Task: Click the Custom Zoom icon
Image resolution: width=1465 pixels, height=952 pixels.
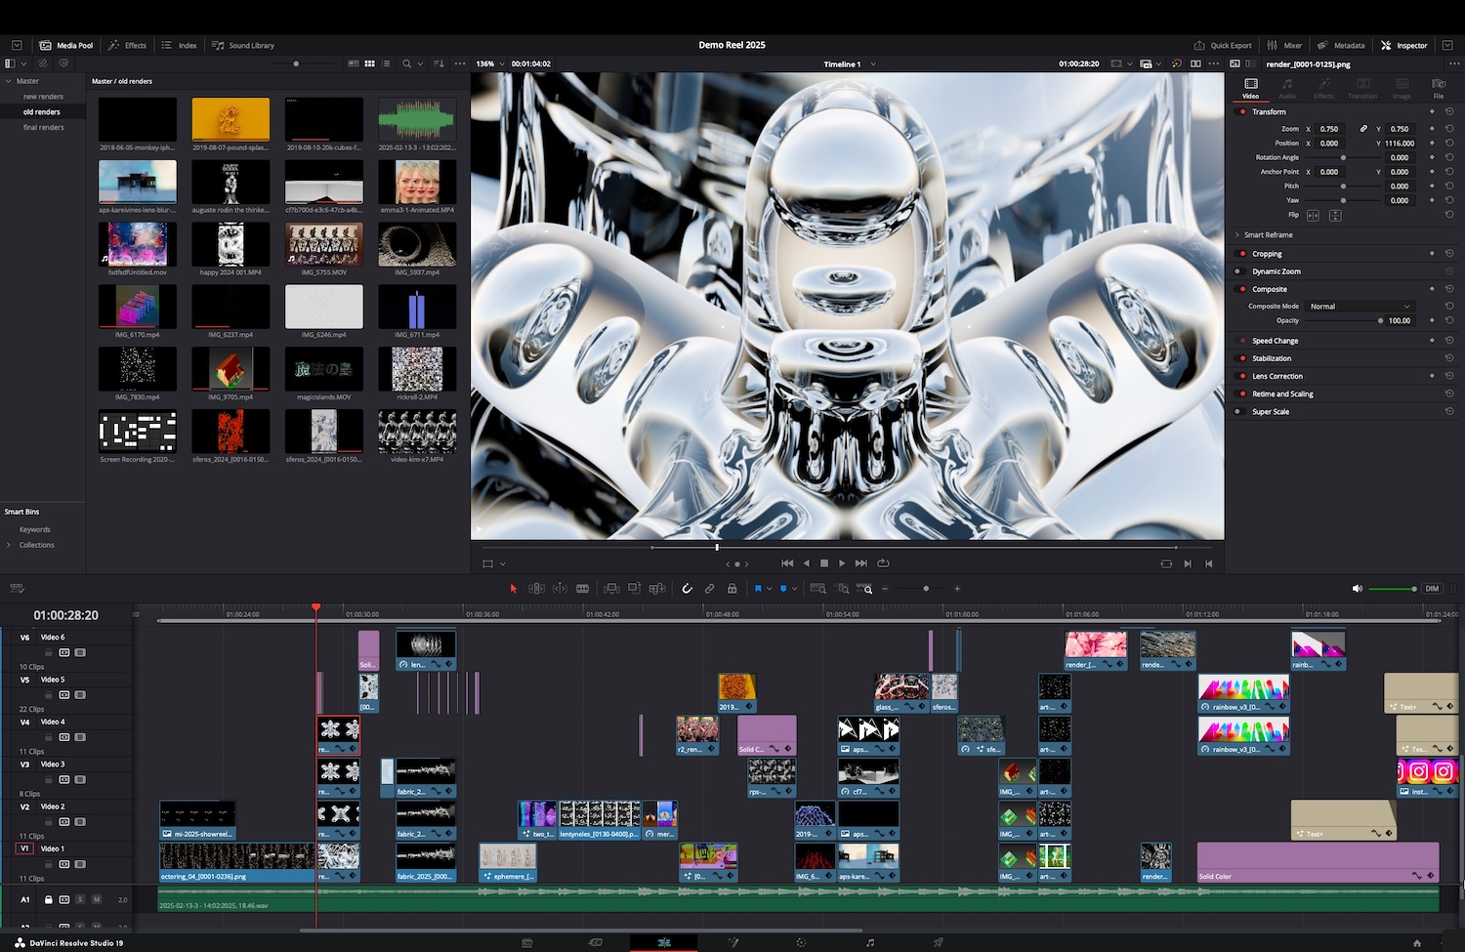Action: pos(865,589)
